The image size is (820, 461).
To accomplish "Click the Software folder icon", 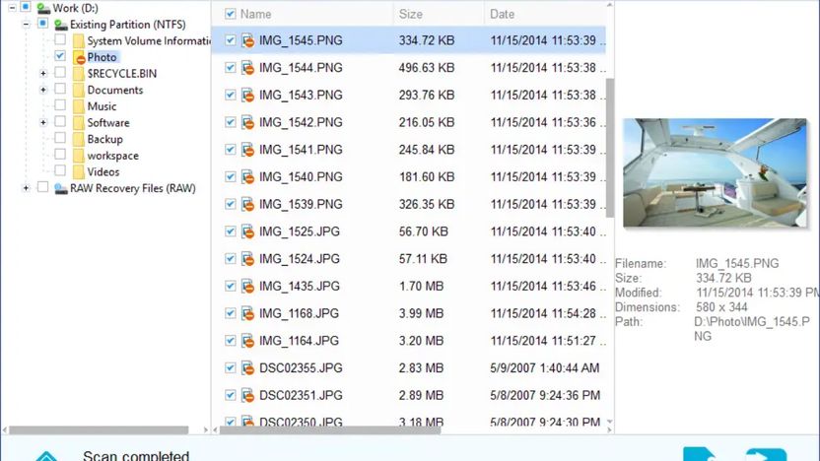I will 79,123.
